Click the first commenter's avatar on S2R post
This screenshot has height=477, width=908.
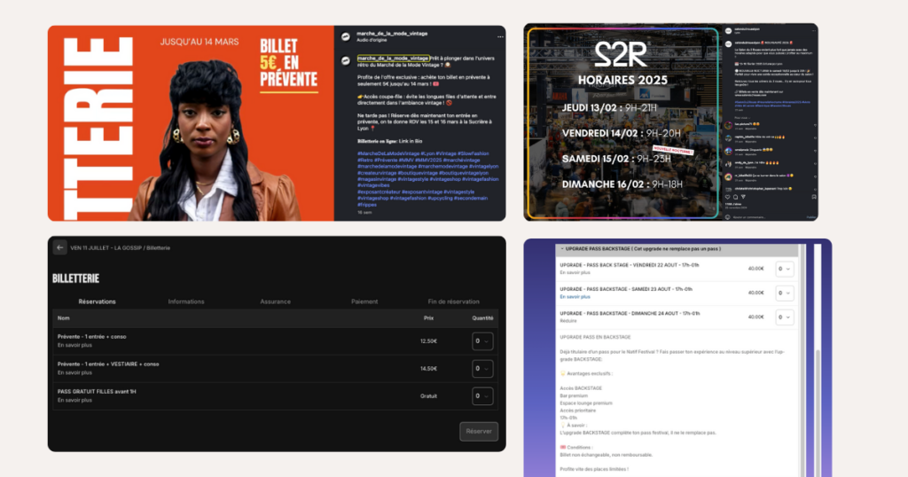728,125
